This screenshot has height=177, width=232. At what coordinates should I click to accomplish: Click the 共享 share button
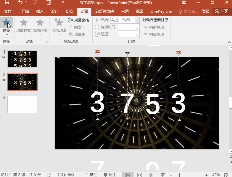pyautogui.click(x=222, y=11)
